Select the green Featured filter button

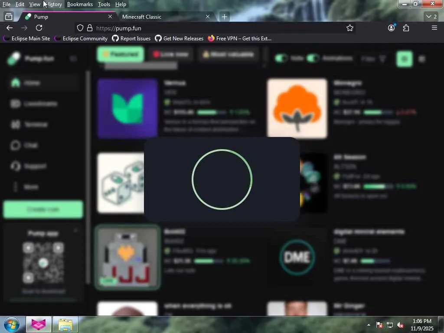click(121, 54)
